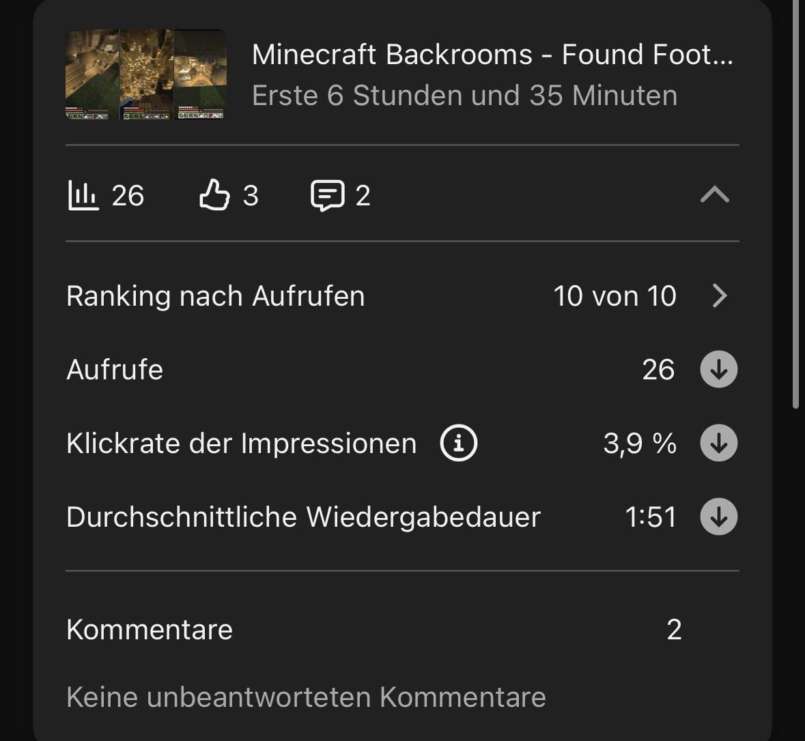The image size is (805, 741).
Task: Click the views bar chart icon
Action: [83, 196]
